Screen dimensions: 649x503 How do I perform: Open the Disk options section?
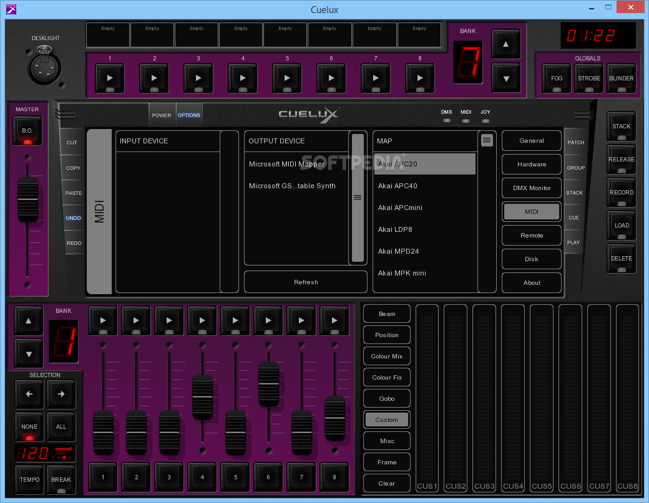532,259
